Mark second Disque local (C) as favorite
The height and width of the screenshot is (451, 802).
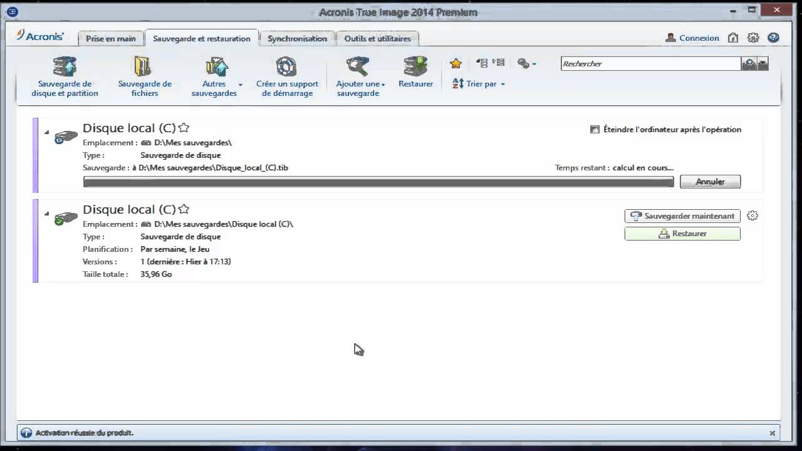[184, 209]
